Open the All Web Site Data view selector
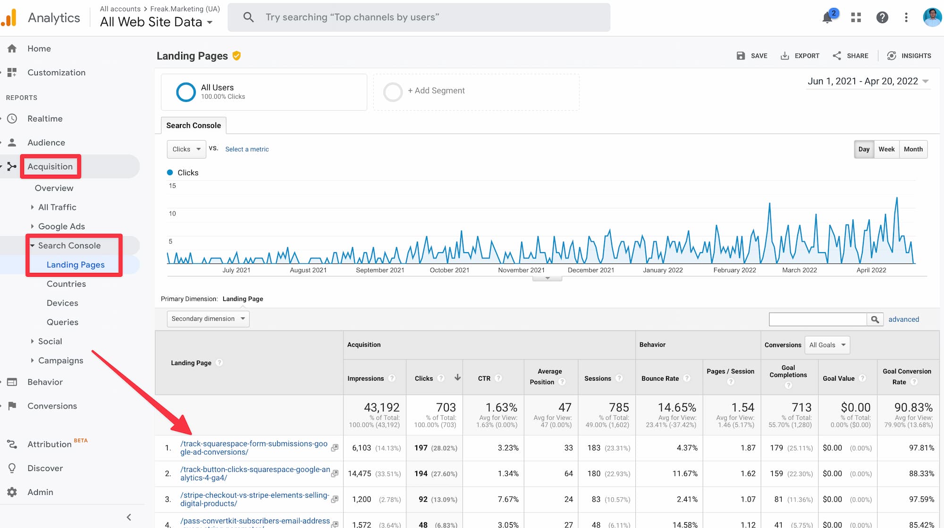This screenshot has width=944, height=528. click(x=156, y=22)
